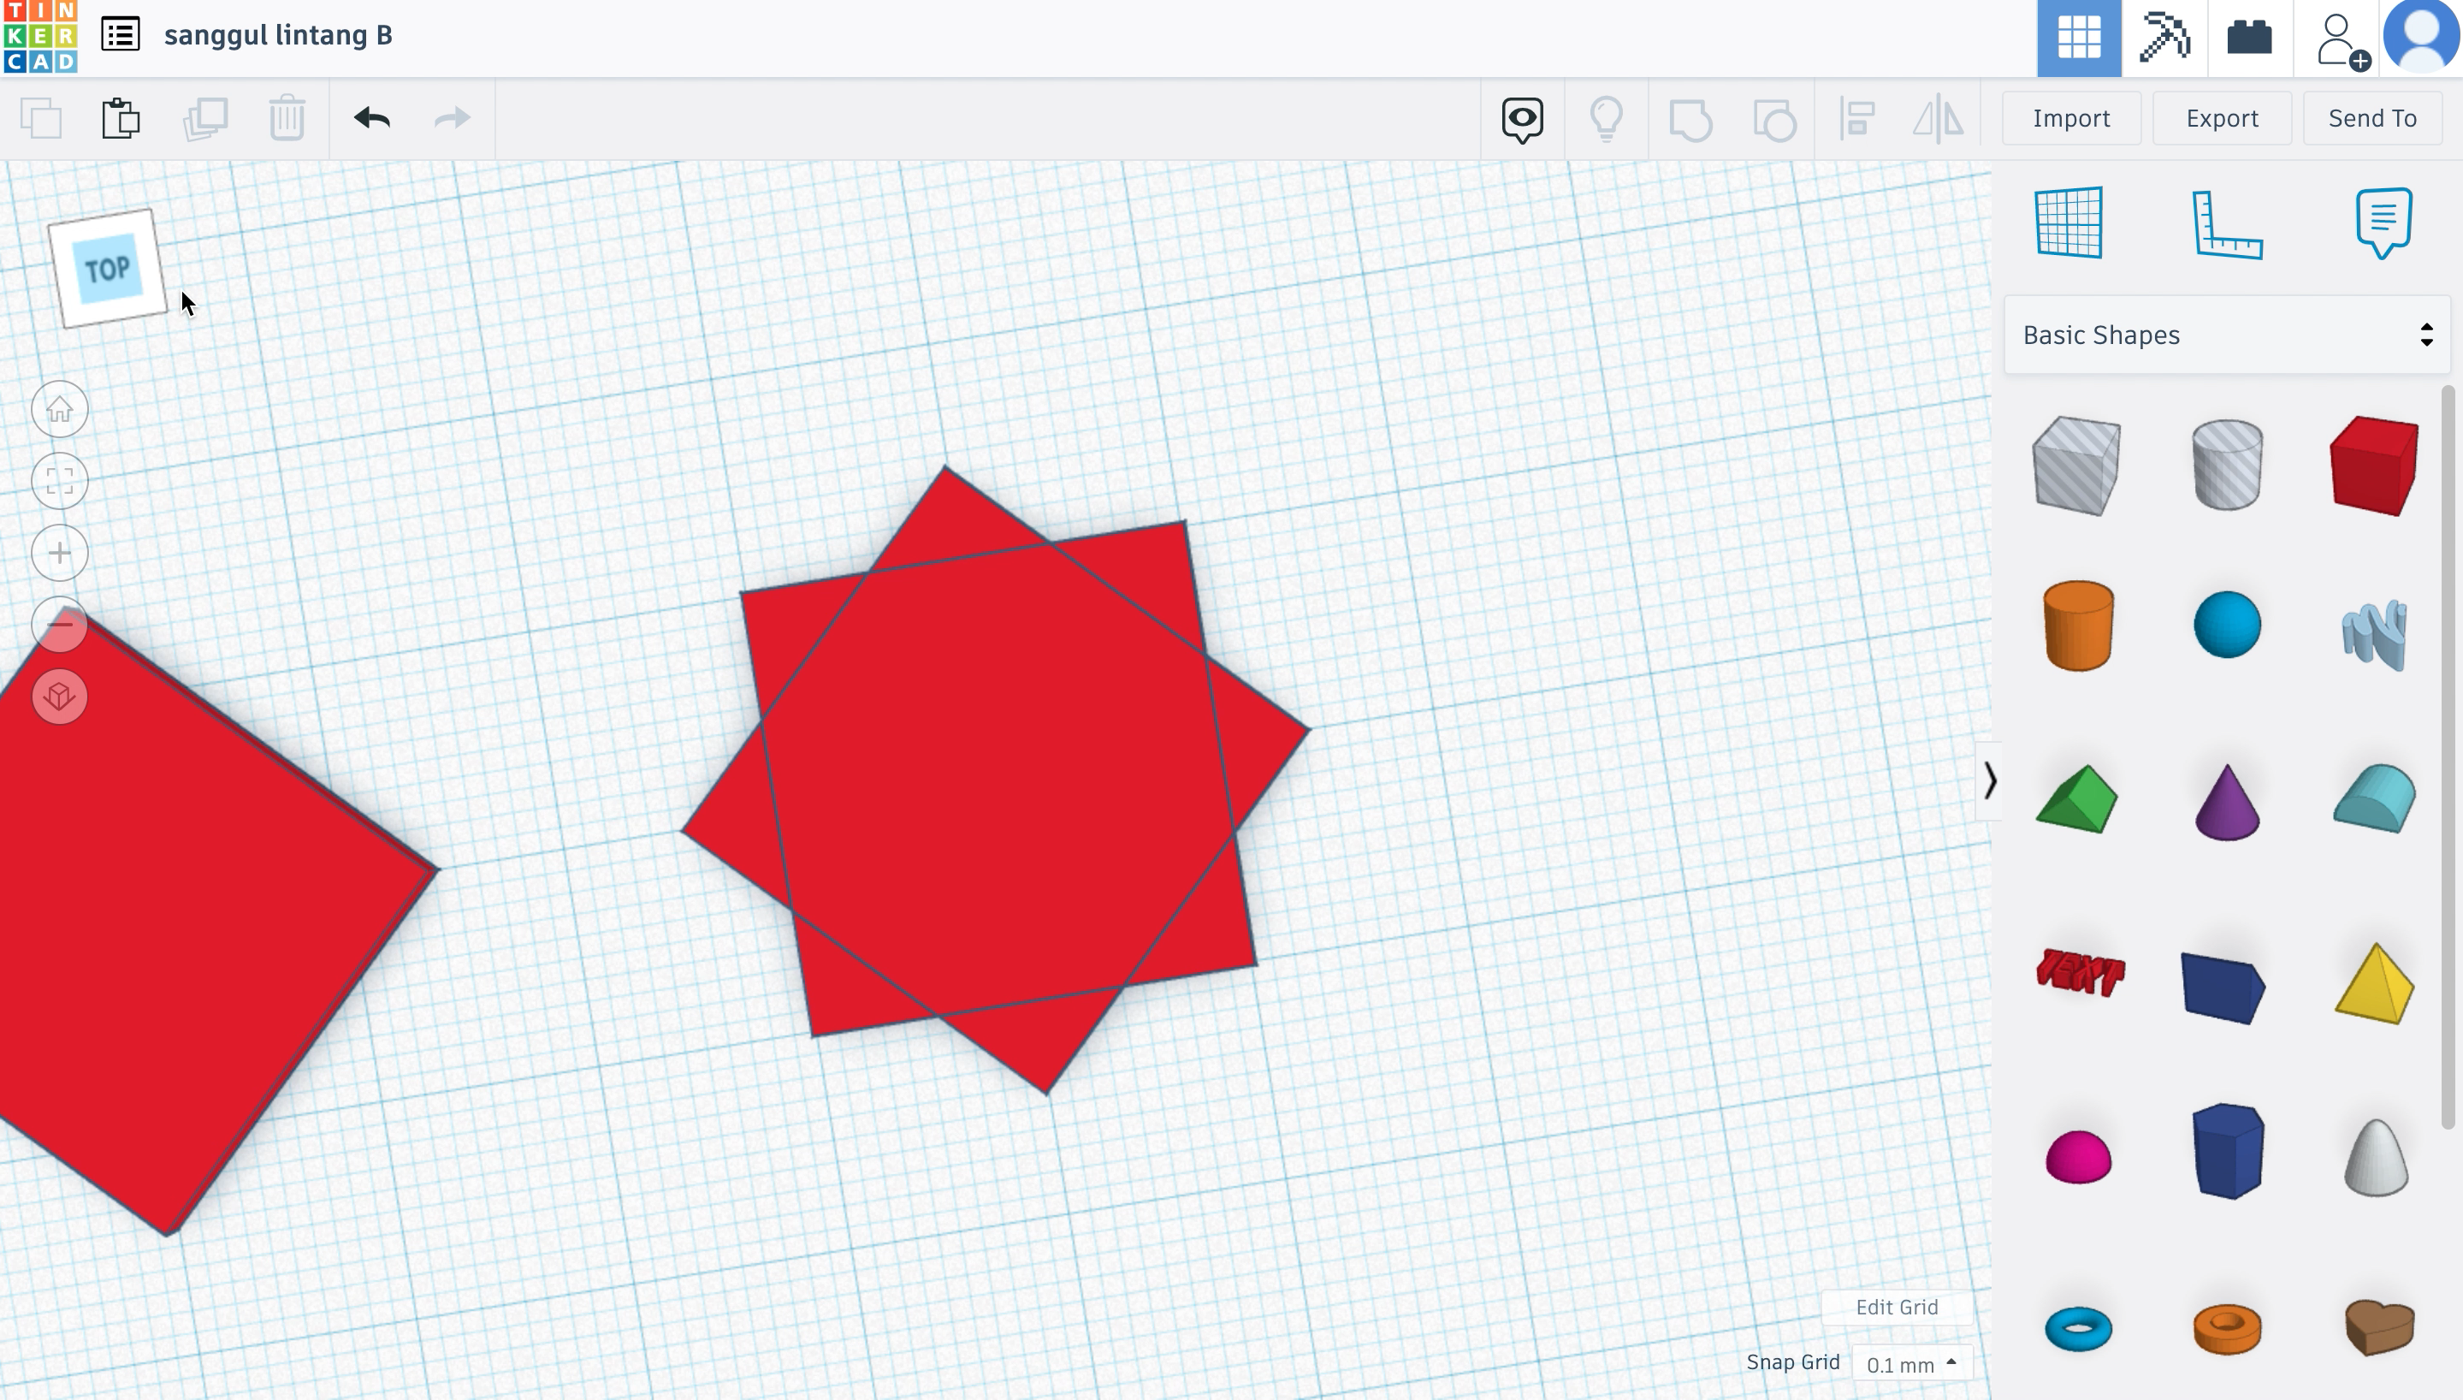Click the Home view button

coord(60,410)
